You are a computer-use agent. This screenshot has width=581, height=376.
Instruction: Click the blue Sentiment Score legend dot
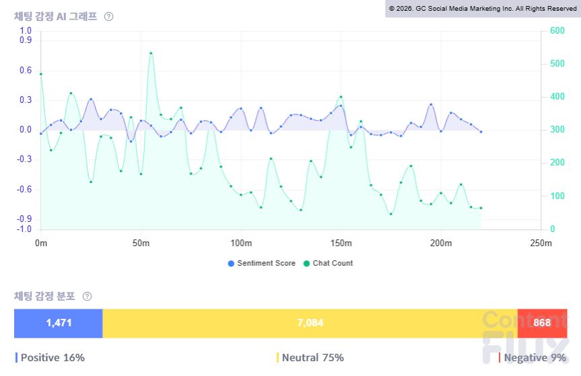pyautogui.click(x=231, y=264)
